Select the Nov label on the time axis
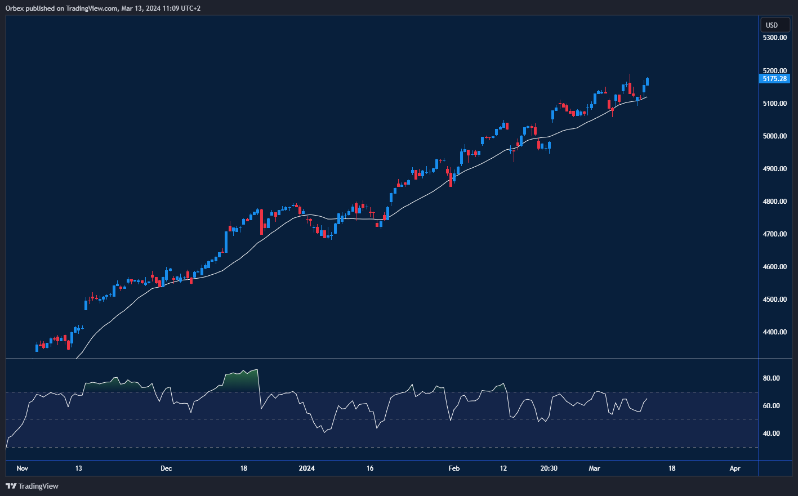Viewport: 798px width, 496px height. [x=22, y=468]
